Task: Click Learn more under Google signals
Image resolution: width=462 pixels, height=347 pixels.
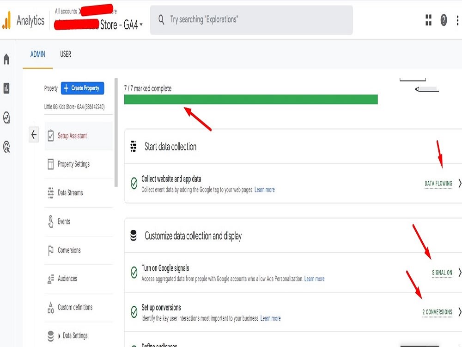Action: click(314, 279)
